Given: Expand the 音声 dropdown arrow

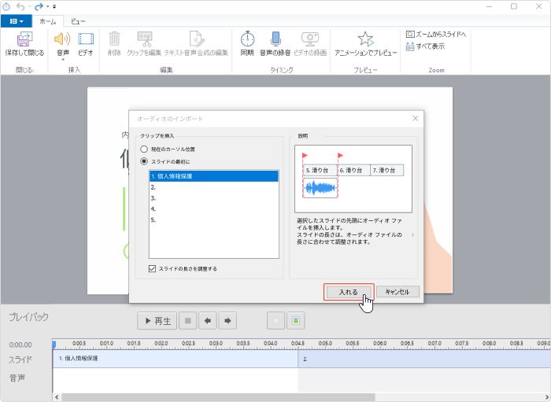Looking at the screenshot, I should (62, 60).
